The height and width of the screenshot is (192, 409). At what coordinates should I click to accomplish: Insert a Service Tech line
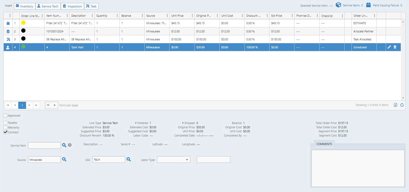48,6
